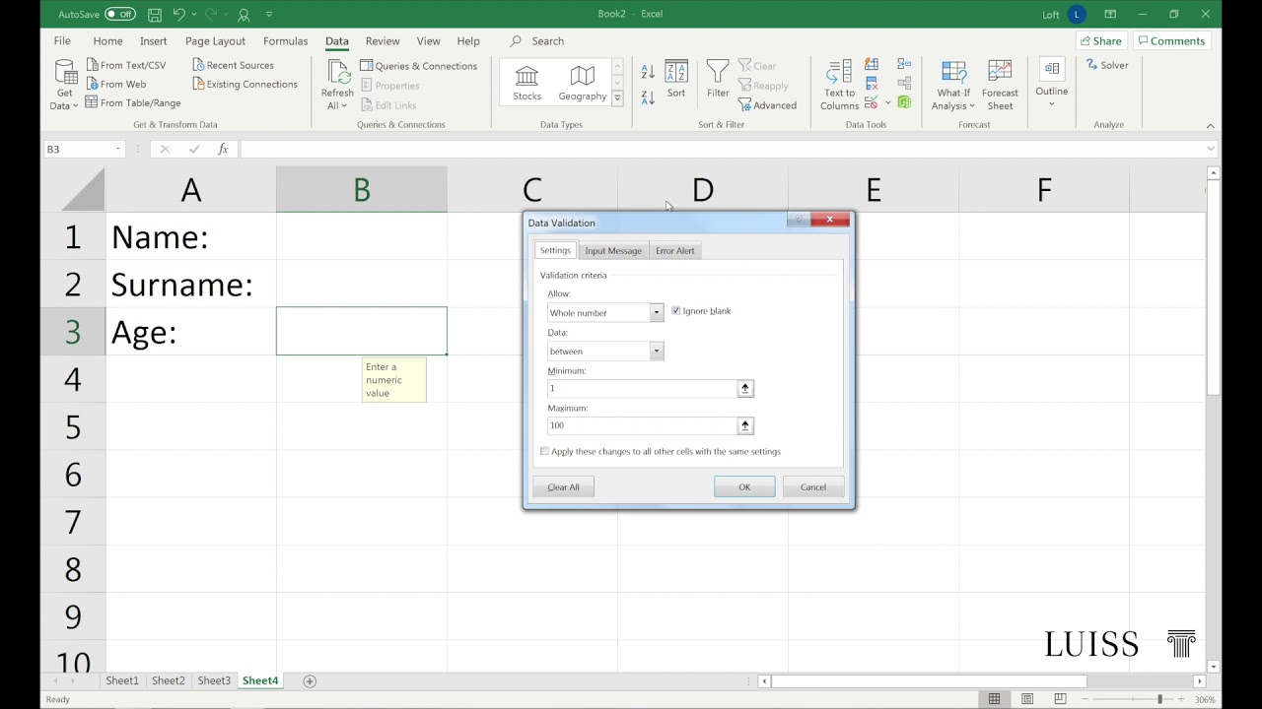Sort Z to A descending

pyautogui.click(x=648, y=97)
